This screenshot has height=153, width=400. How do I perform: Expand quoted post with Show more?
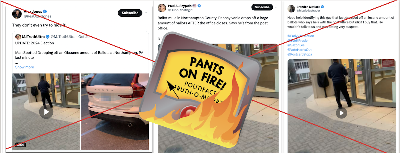point(24,67)
